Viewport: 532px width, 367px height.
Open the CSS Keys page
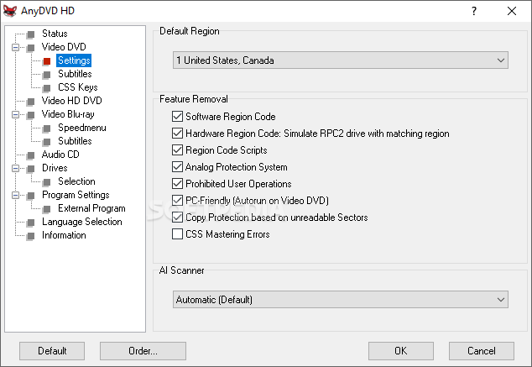(78, 87)
